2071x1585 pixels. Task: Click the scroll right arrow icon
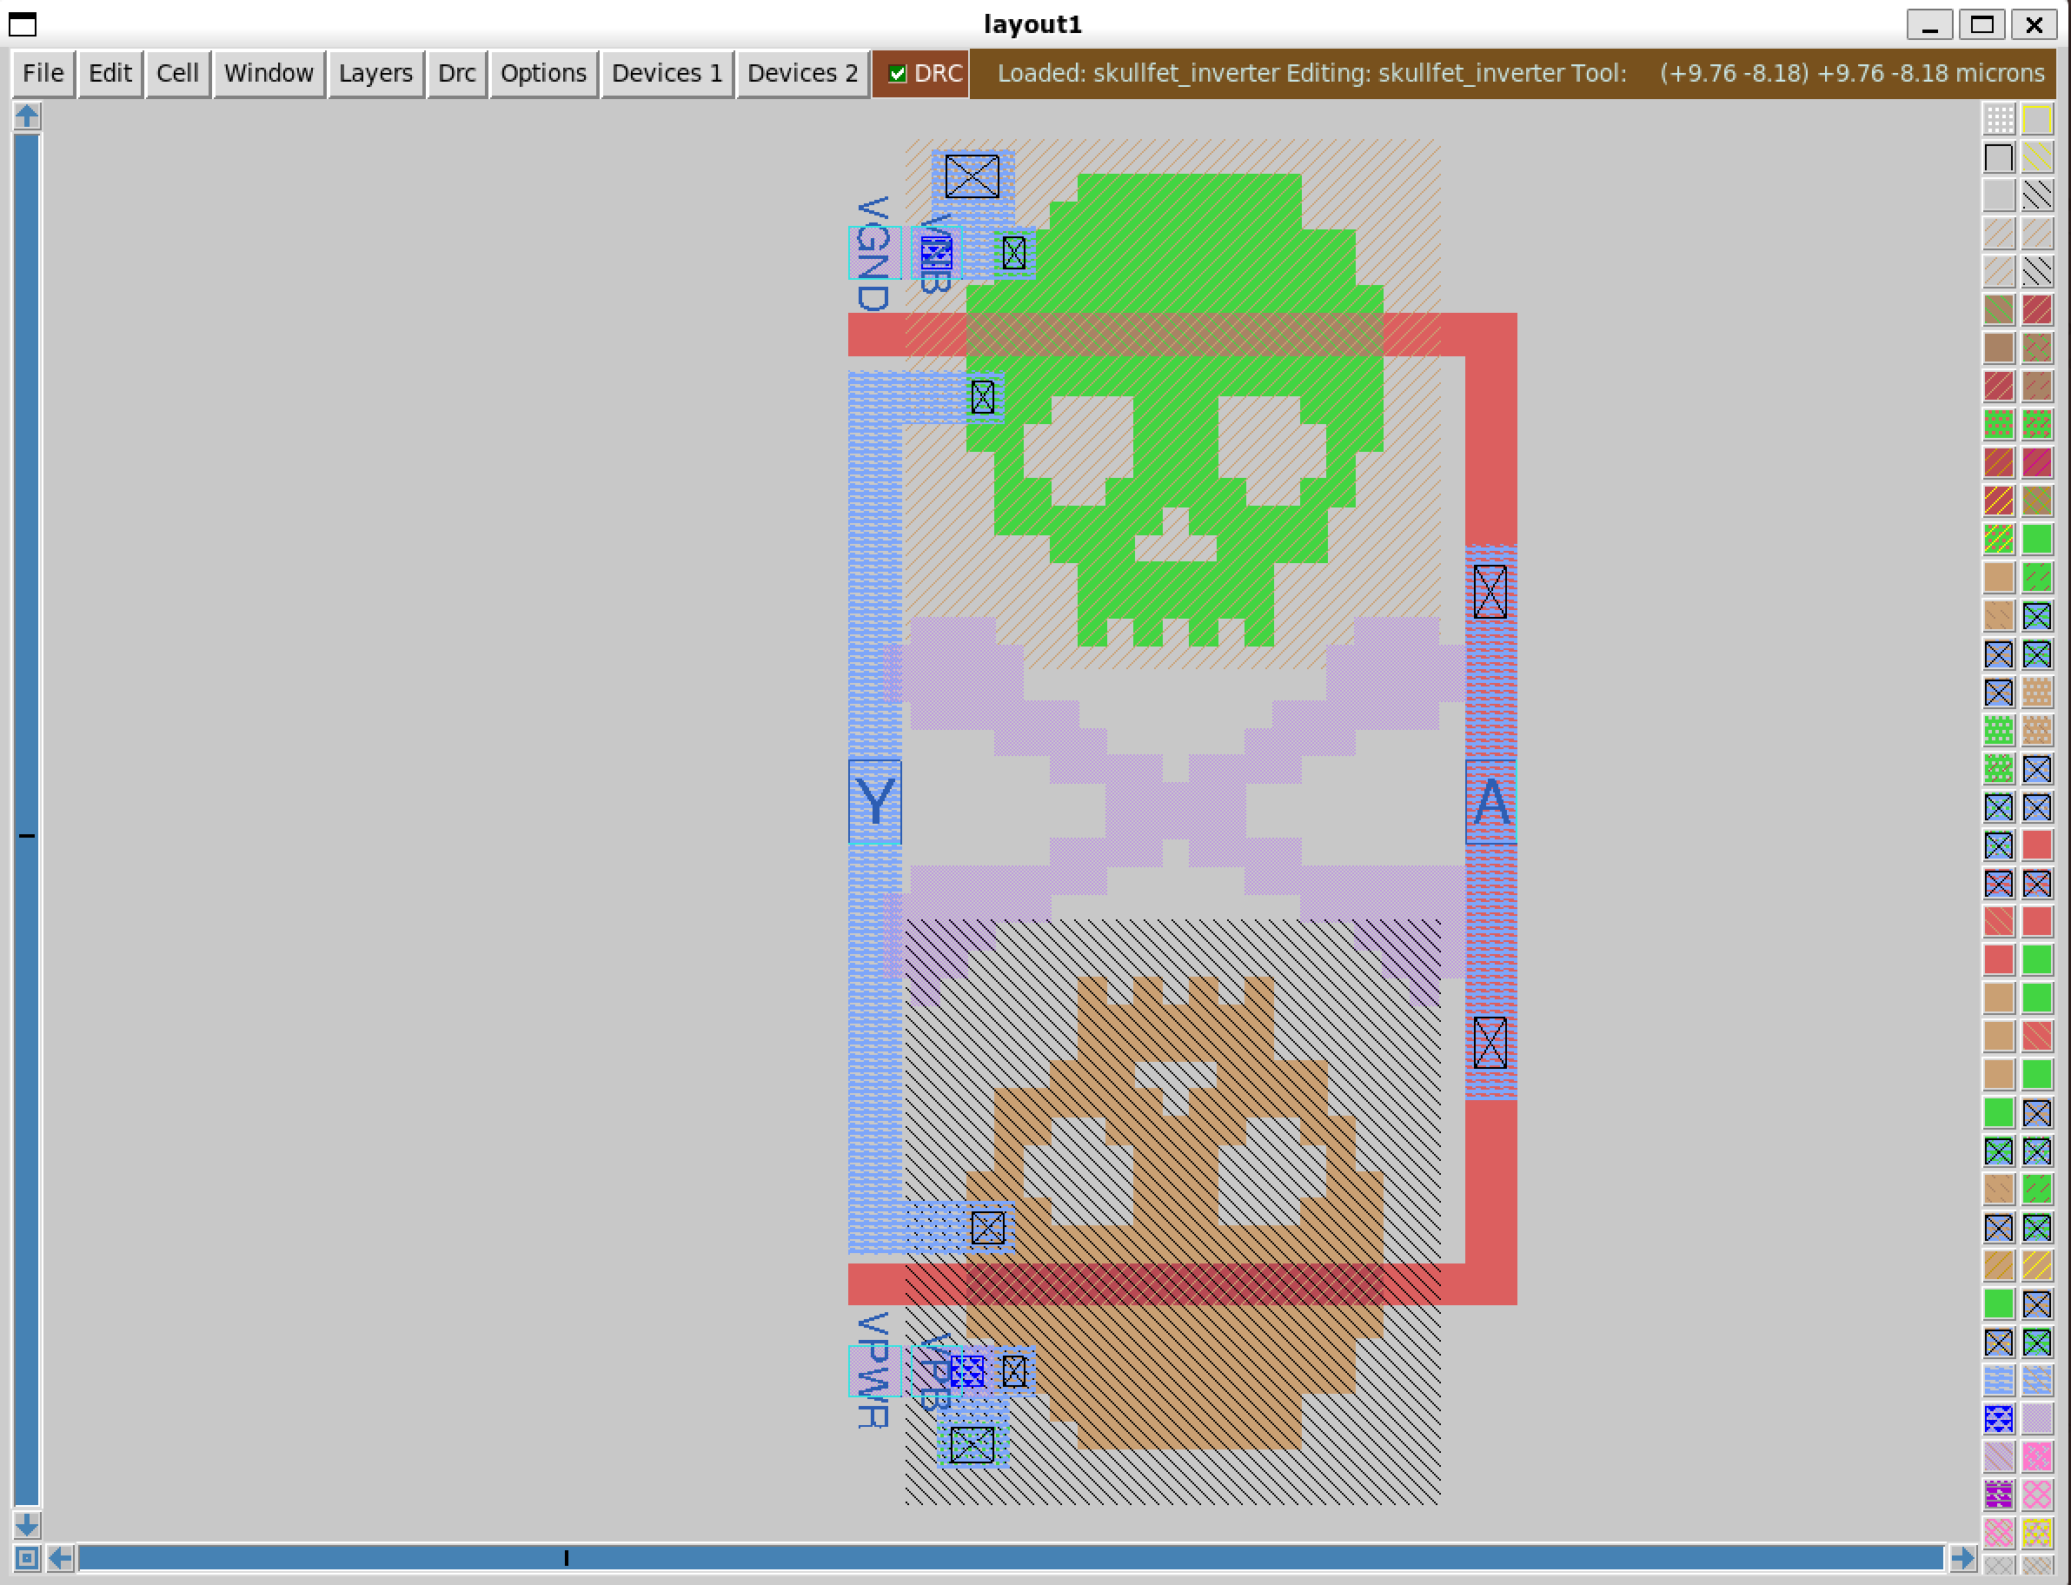(1962, 1558)
